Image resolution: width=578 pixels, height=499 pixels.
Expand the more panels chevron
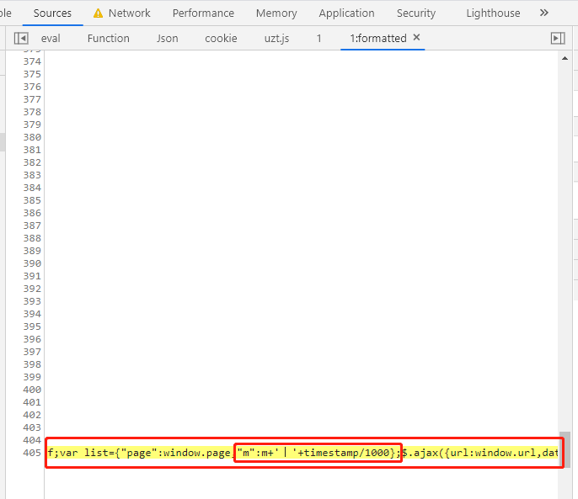[543, 13]
